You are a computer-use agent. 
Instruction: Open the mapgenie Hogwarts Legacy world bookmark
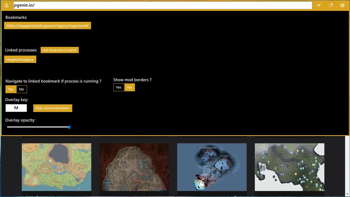pos(47,26)
